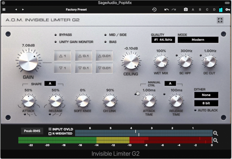Decrease gain by 1 dB
Screen dimensions: 232x159
point(62,68)
